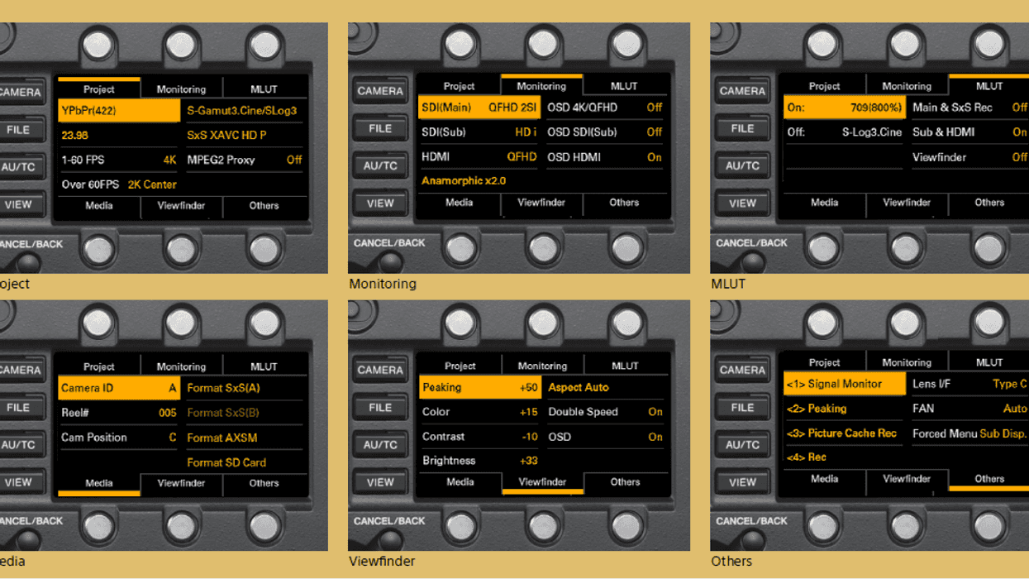
Task: Open Project tab on the Media screen
Action: 98,366
